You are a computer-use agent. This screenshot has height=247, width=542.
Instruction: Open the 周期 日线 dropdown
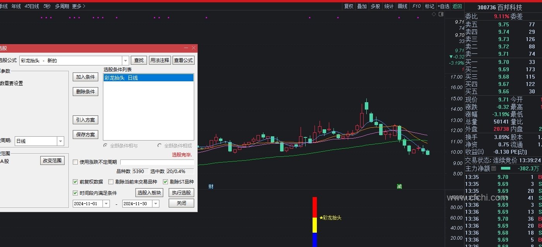coord(60,141)
